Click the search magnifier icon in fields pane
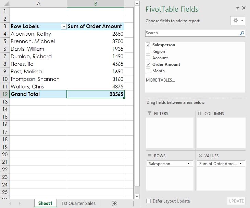Screen dimensions: 250x208 [x=242, y=33]
